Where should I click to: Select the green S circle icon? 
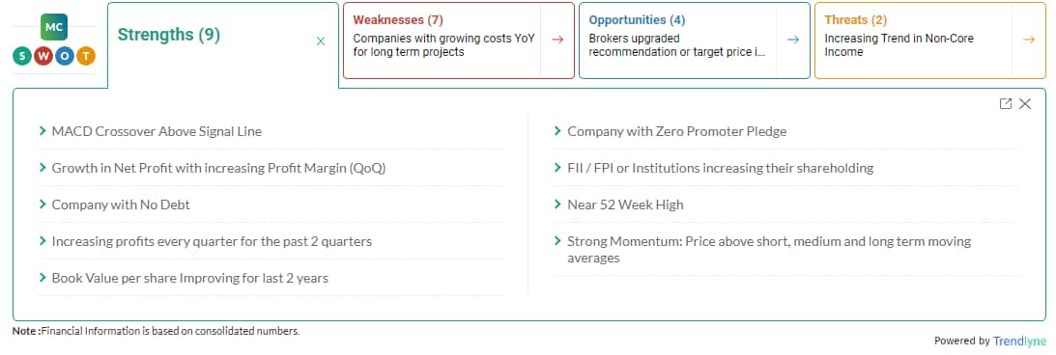(x=22, y=57)
